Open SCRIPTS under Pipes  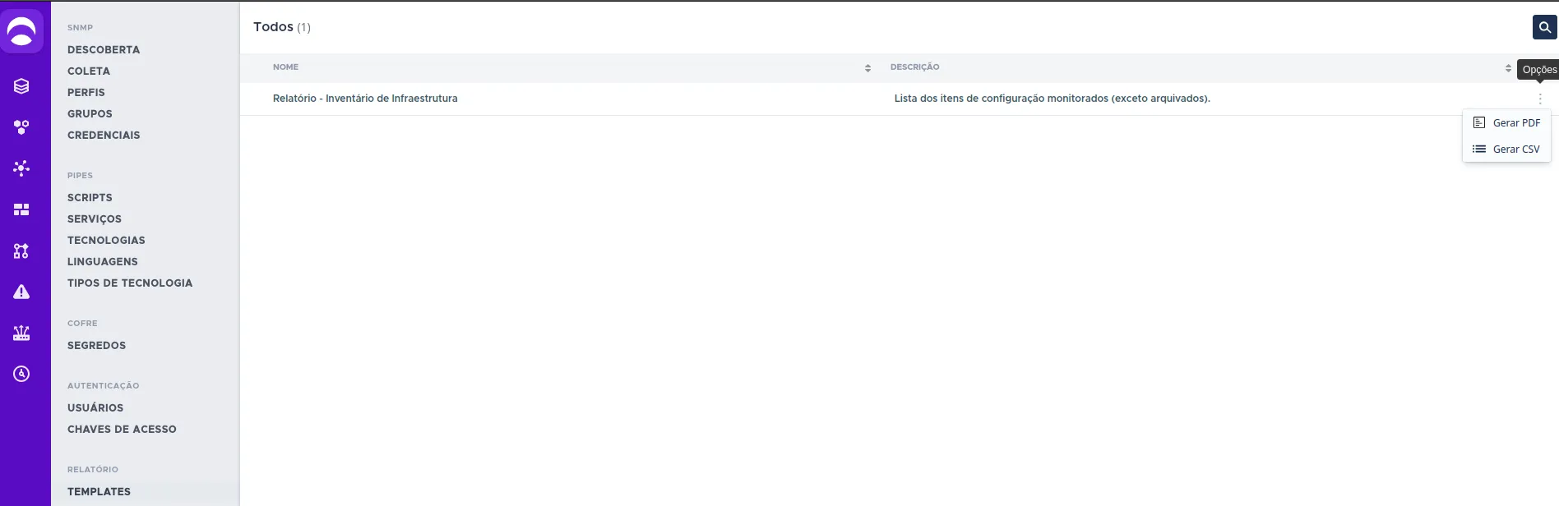coord(90,198)
